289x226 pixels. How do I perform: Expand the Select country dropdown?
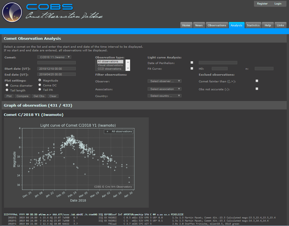pos(164,96)
